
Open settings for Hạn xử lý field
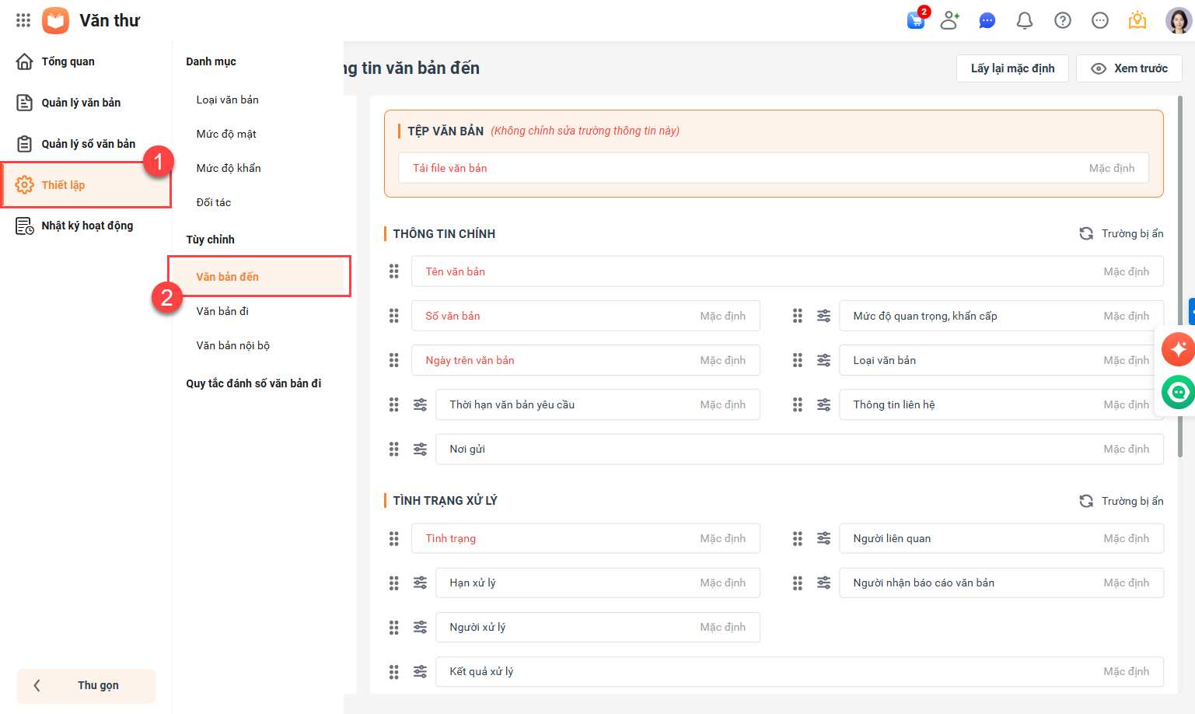[x=420, y=583]
